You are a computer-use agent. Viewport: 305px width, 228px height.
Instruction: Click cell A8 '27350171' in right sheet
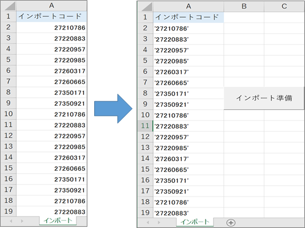coord(188,94)
